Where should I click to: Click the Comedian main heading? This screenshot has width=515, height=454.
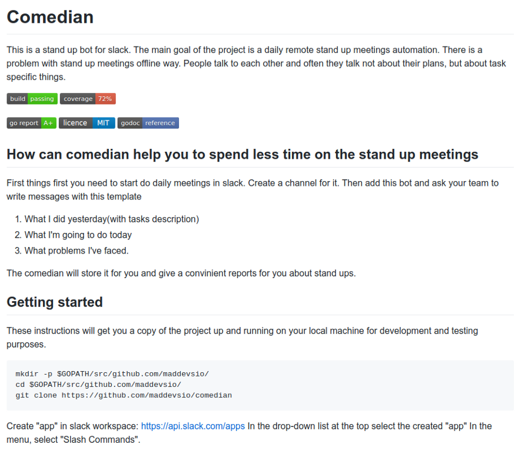pyautogui.click(x=50, y=17)
